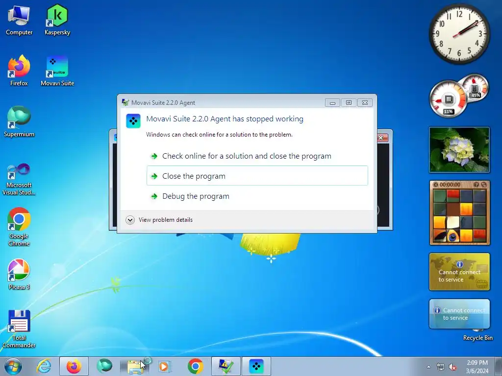
Task: Check online for a solution and close program
Action: click(257, 156)
